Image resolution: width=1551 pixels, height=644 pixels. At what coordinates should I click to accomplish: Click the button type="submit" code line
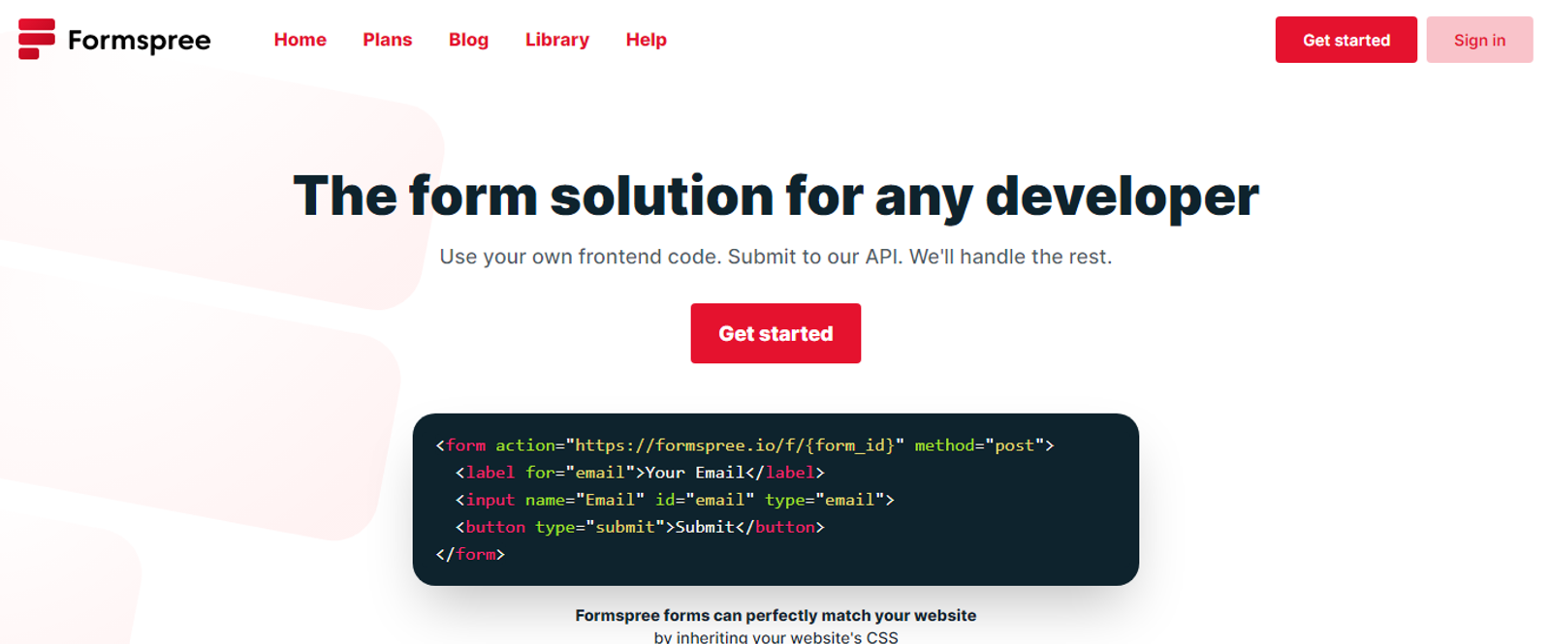tap(640, 527)
